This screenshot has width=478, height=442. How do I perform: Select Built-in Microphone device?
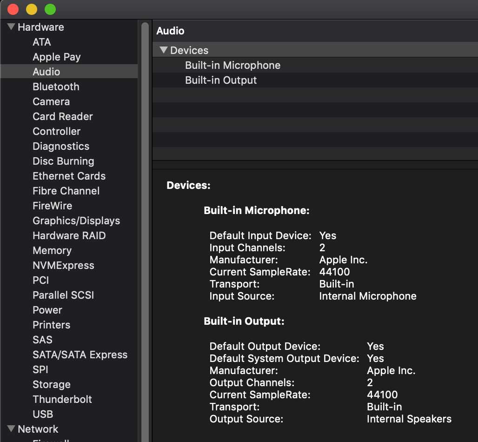pos(232,65)
